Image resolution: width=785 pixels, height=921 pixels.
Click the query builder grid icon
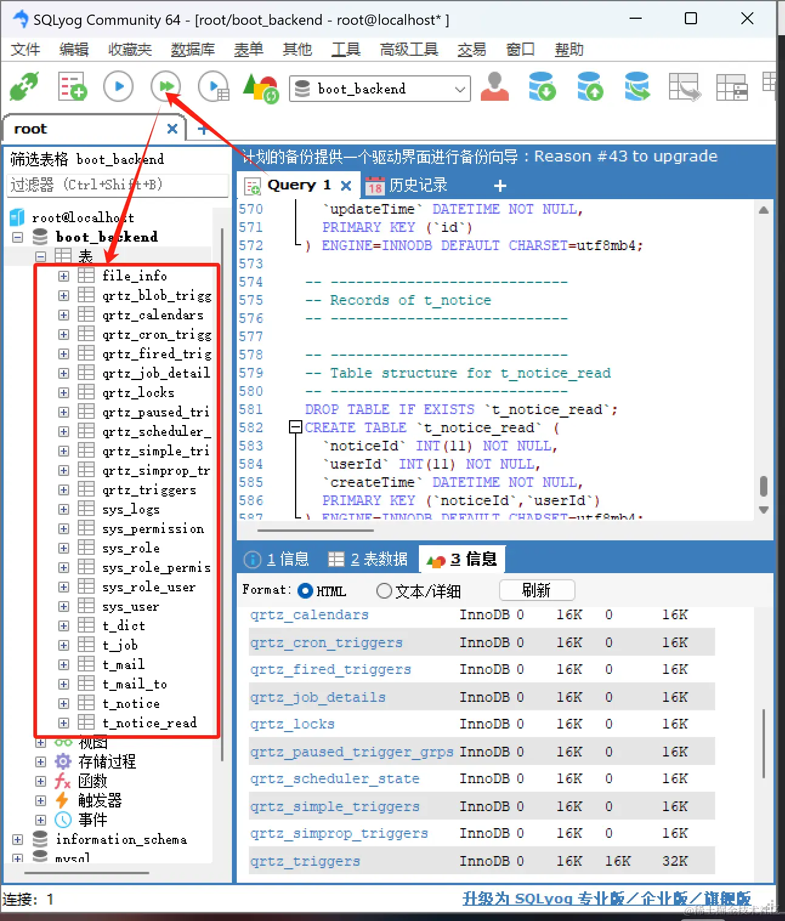[x=732, y=87]
